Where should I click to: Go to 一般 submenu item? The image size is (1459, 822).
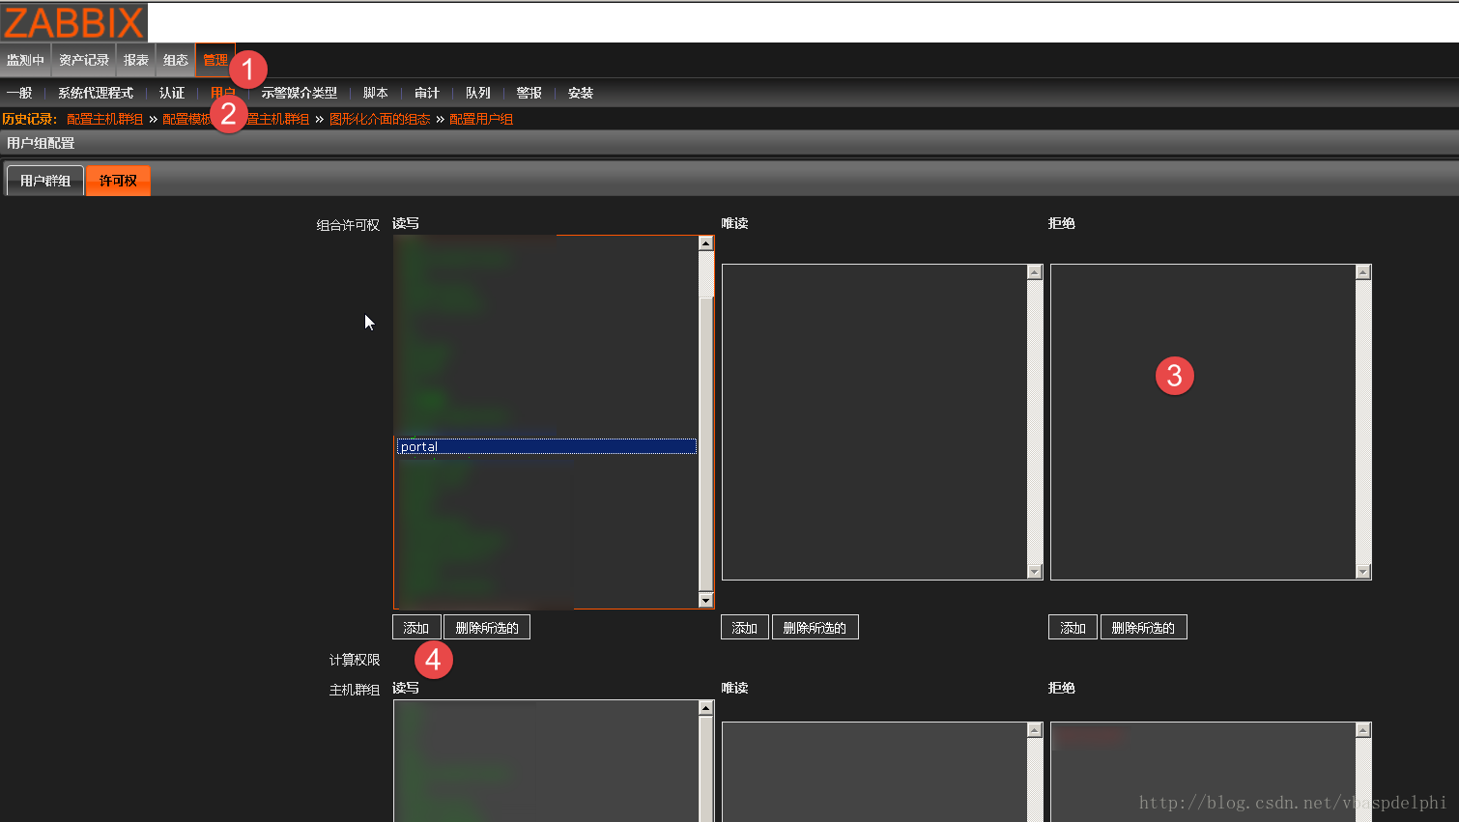point(19,93)
